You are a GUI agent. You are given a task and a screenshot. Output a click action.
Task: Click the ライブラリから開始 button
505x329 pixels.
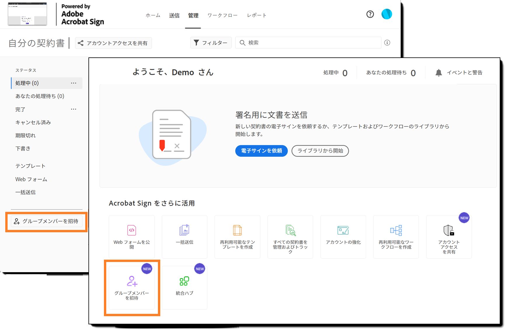(x=320, y=151)
